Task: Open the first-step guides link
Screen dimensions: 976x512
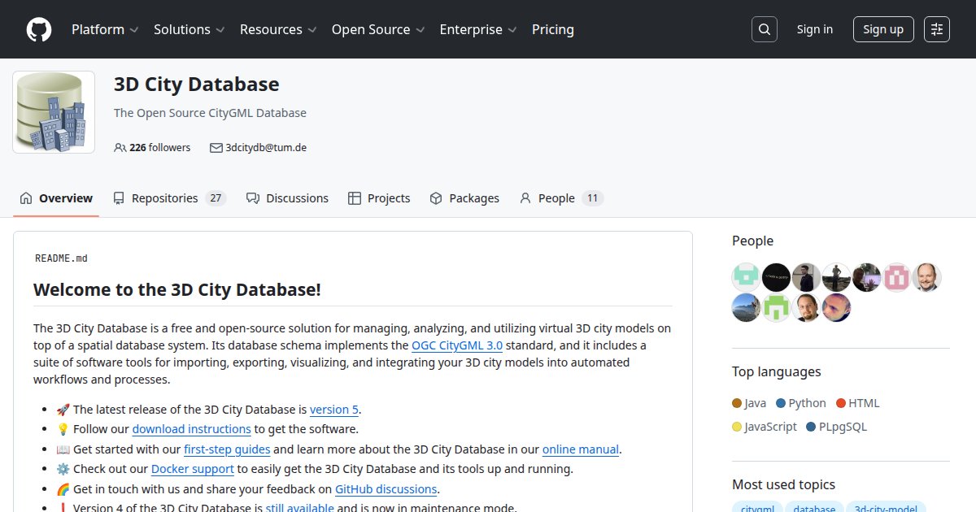Action: point(227,449)
